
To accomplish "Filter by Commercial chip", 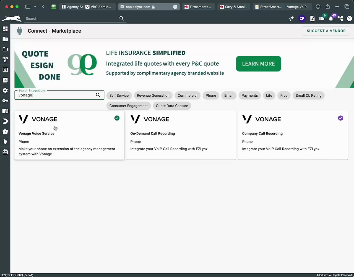I will [x=188, y=96].
